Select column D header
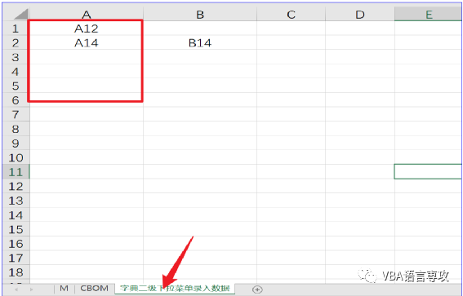Screen dimensions: 463x296 (360, 14)
